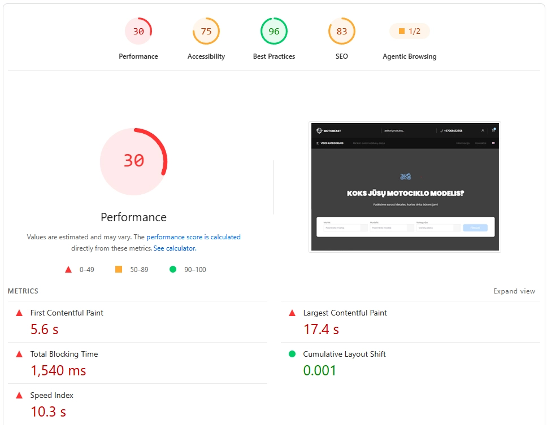Click the red triangle legend icon for 0–49
This screenshot has width=547, height=425.
(68, 269)
